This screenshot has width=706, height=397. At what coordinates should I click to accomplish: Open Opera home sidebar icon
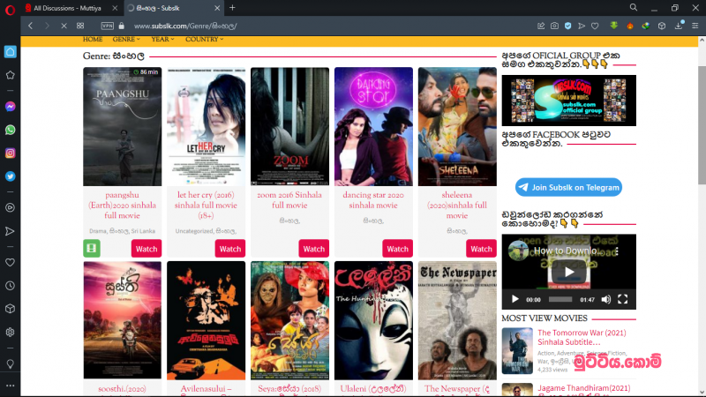(10, 52)
